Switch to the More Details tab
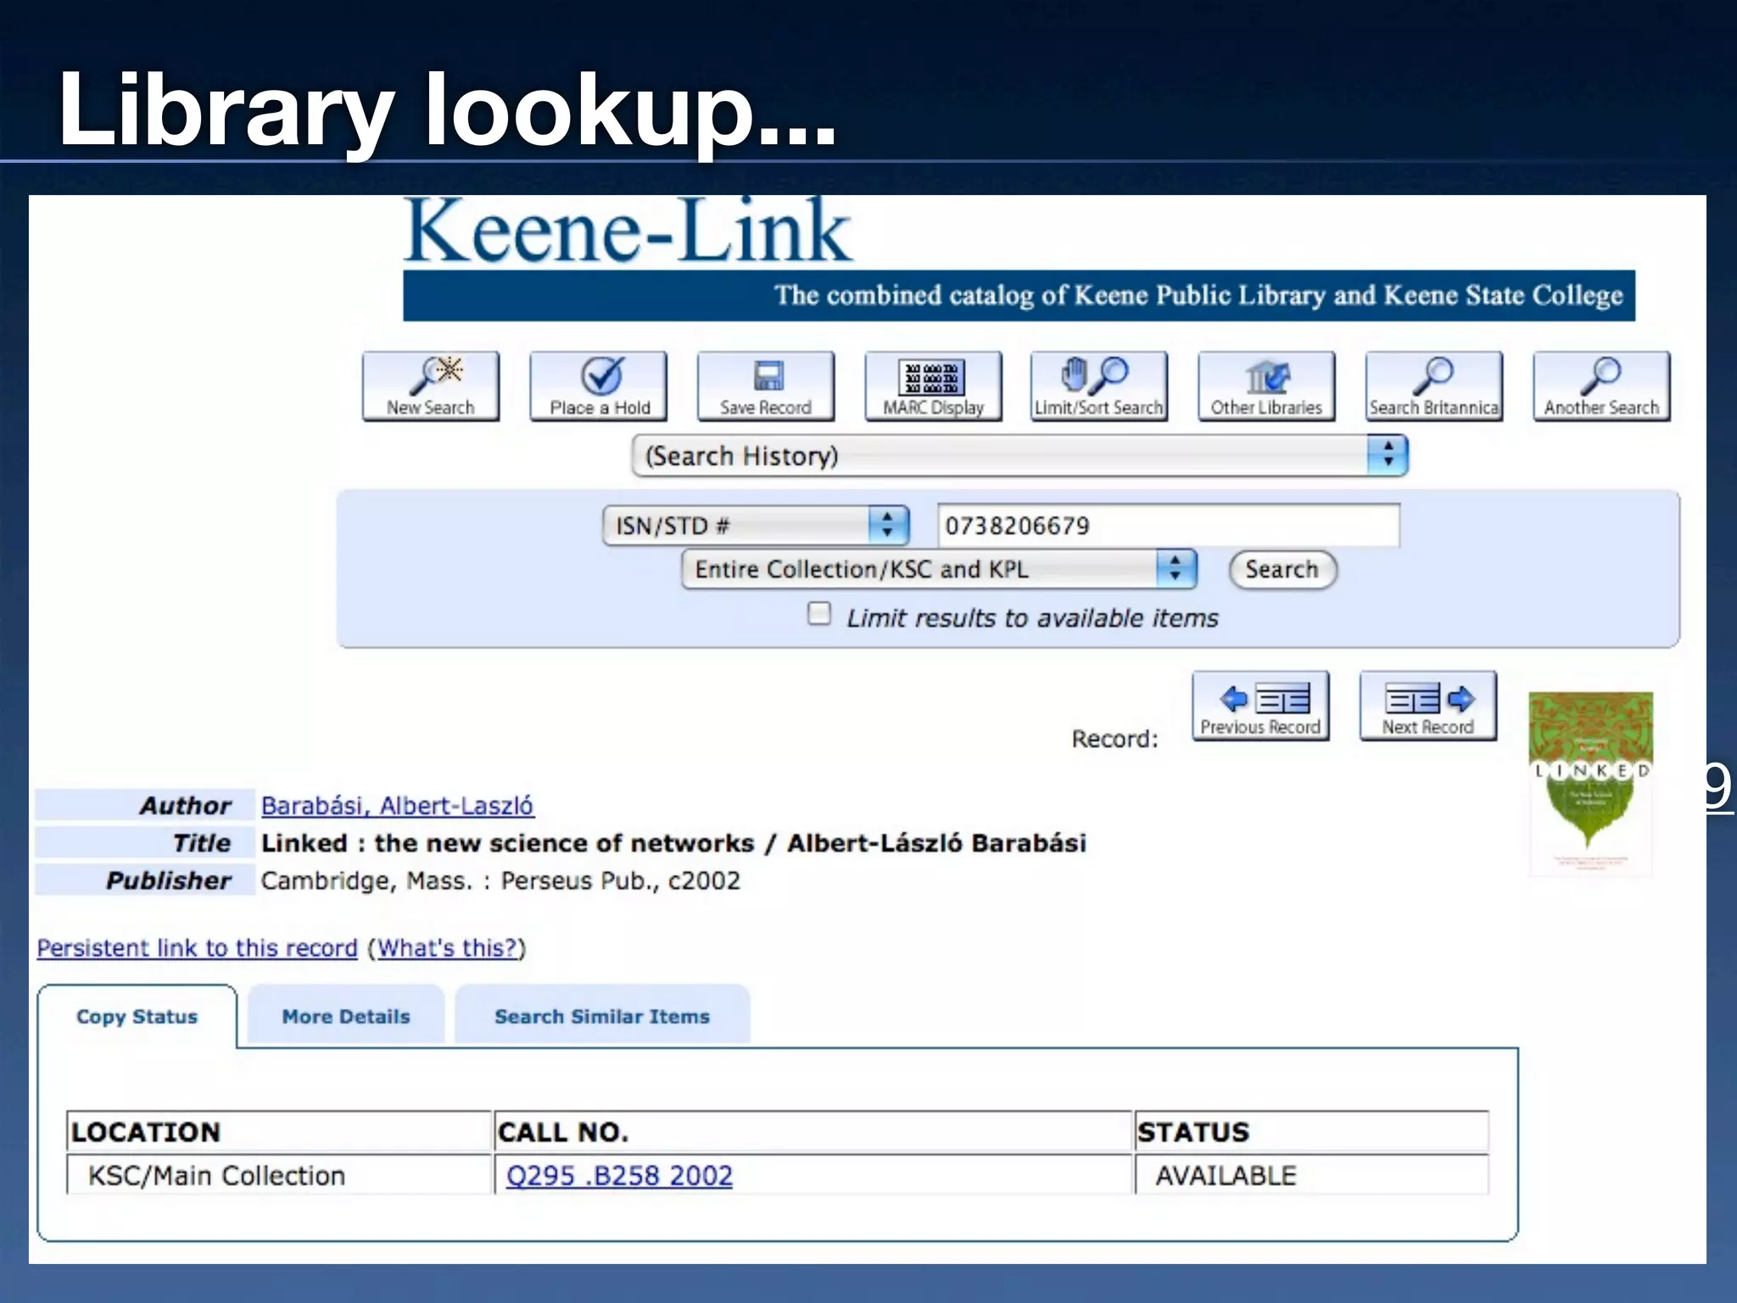Viewport: 1737px width, 1303px height. 346,1016
